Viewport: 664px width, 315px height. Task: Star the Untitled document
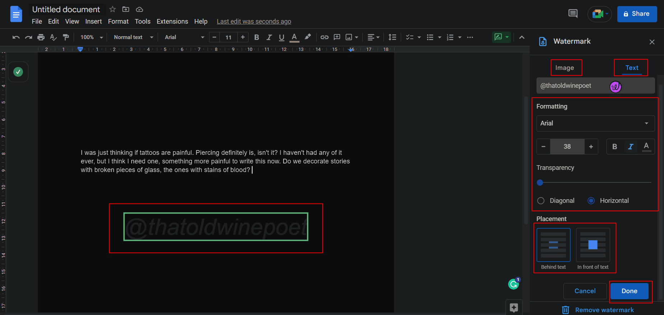(x=112, y=9)
